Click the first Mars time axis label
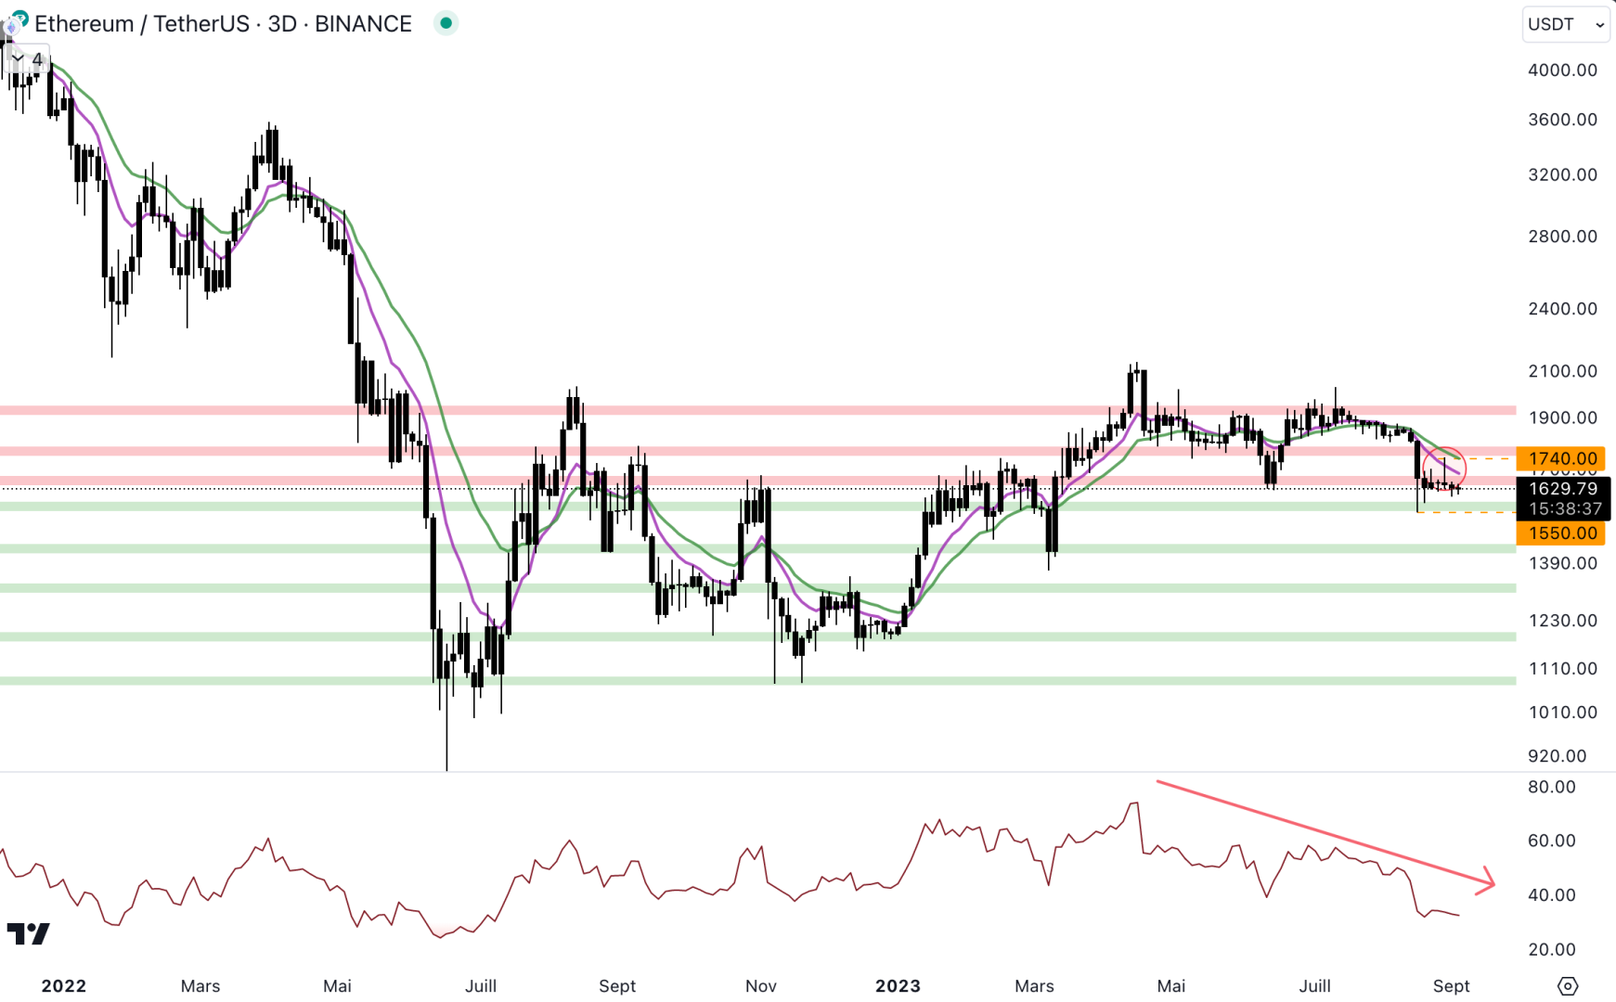The height and width of the screenshot is (1002, 1616). (200, 986)
